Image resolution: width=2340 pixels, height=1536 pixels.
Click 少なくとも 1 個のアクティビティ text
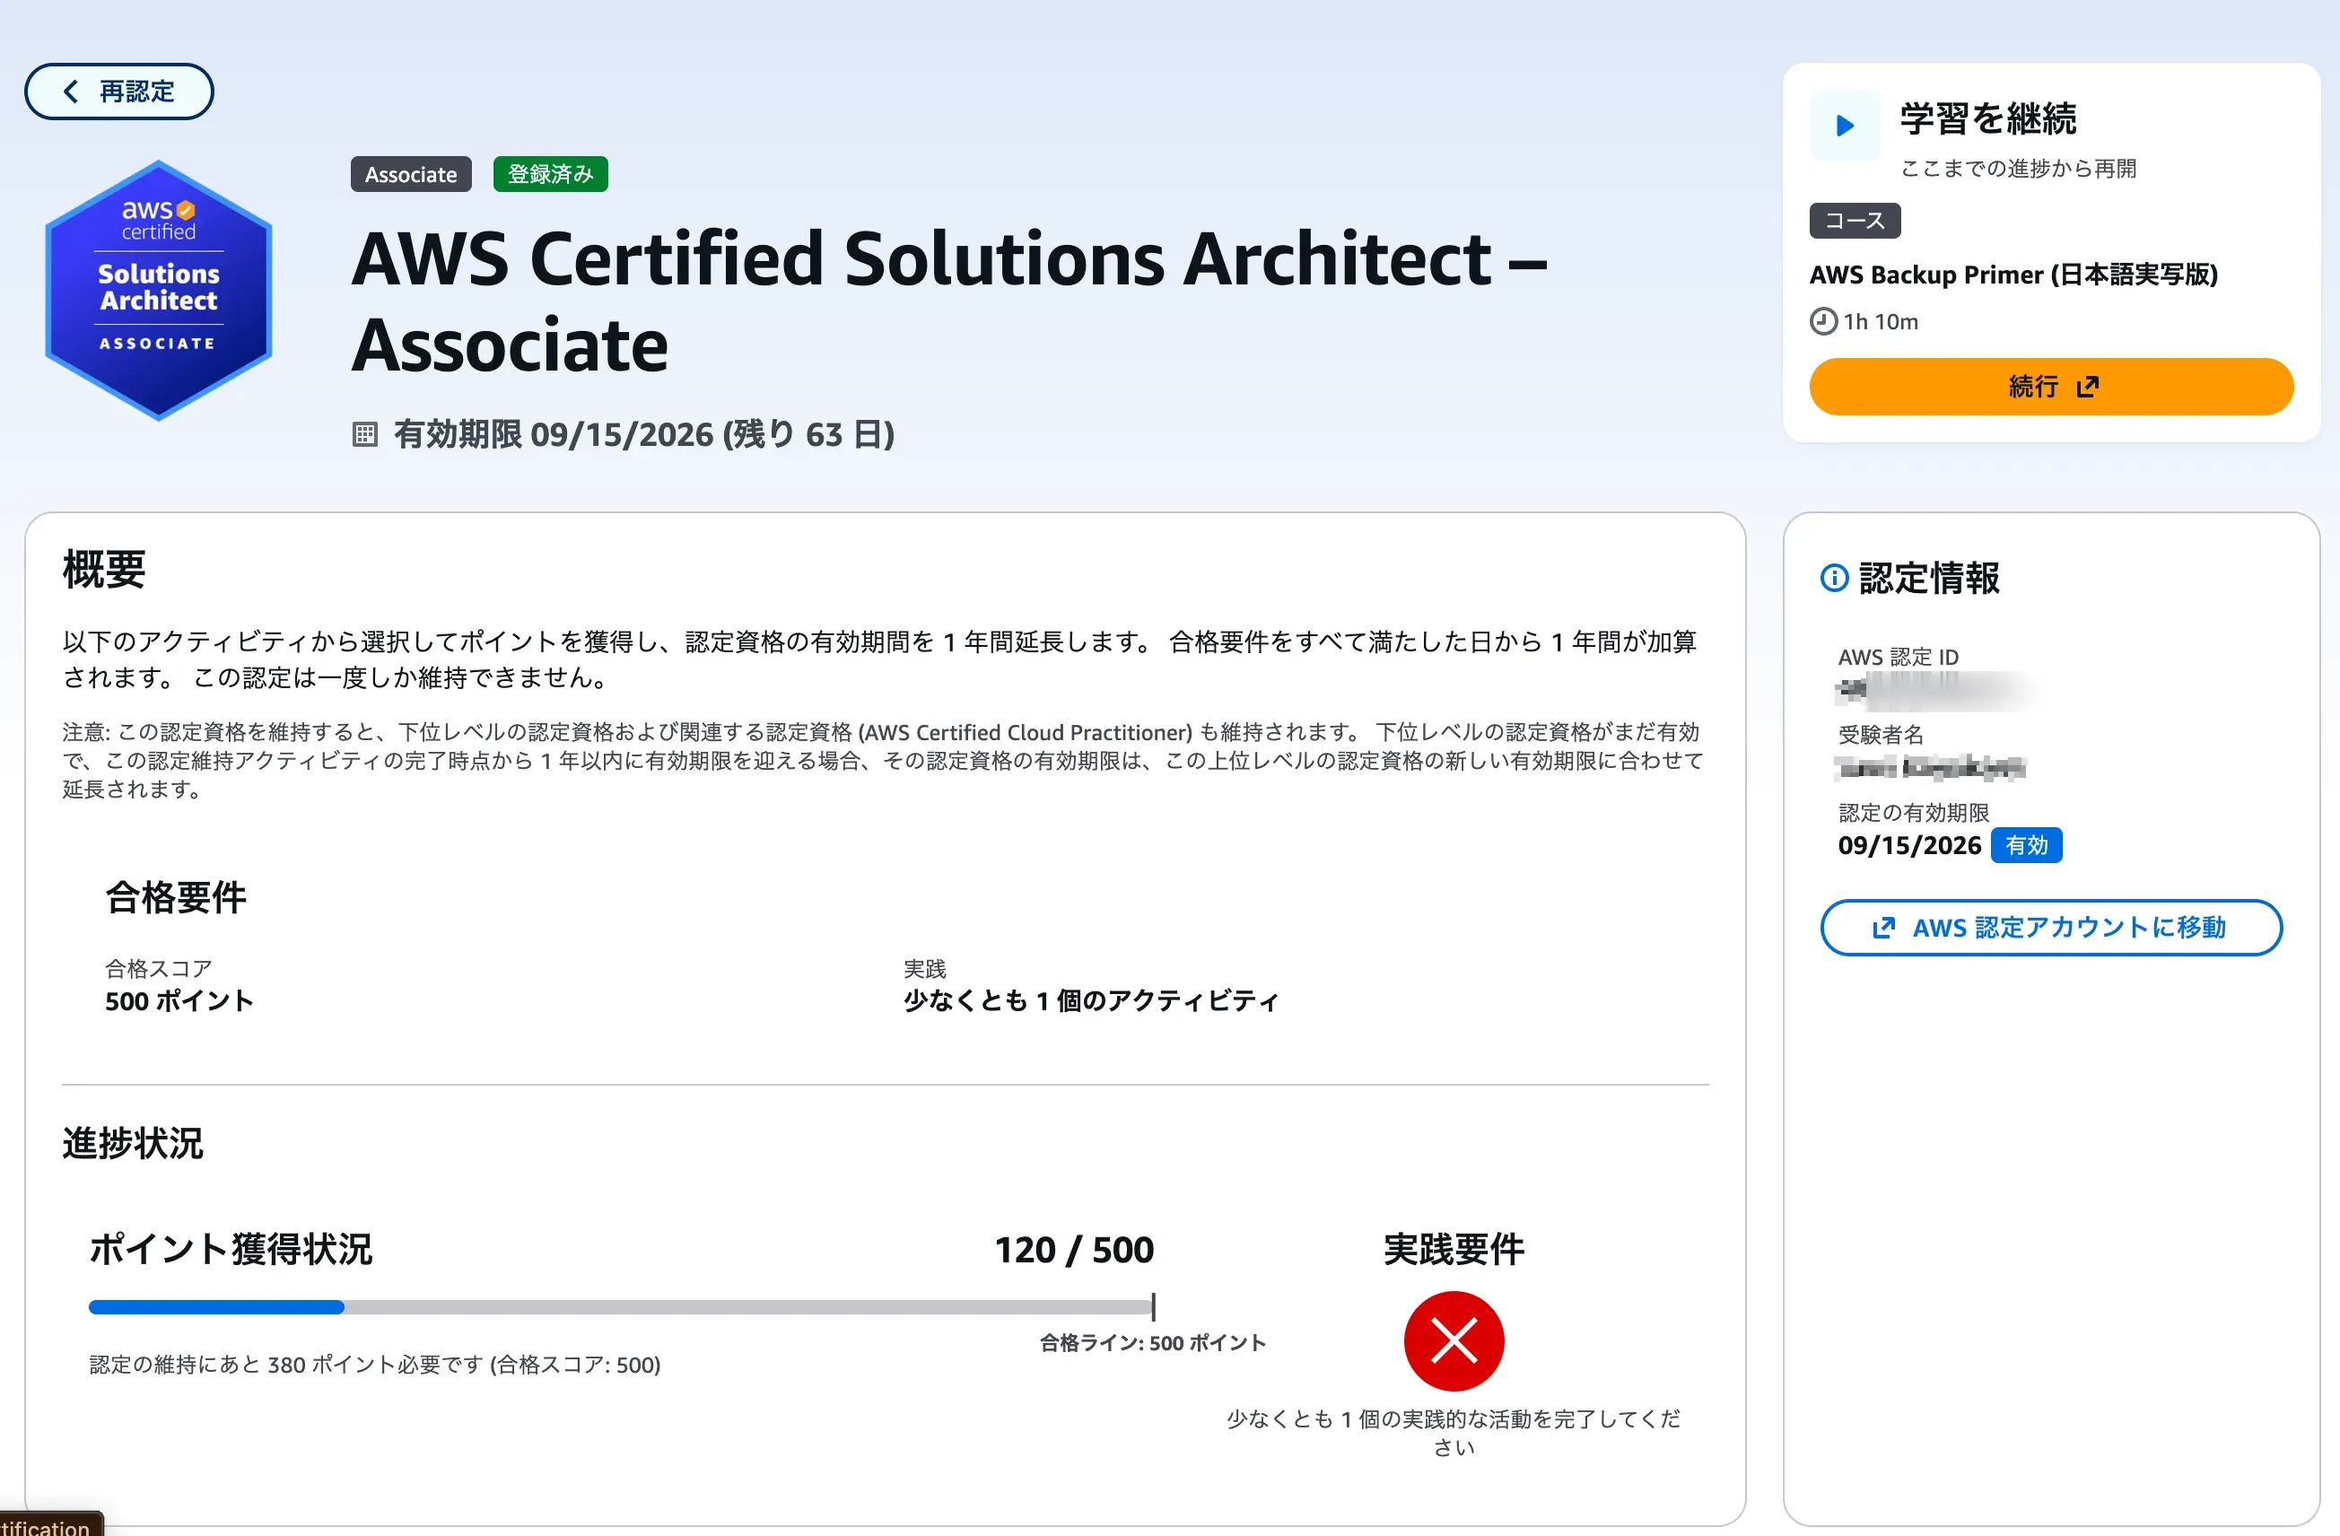pos(1091,1001)
